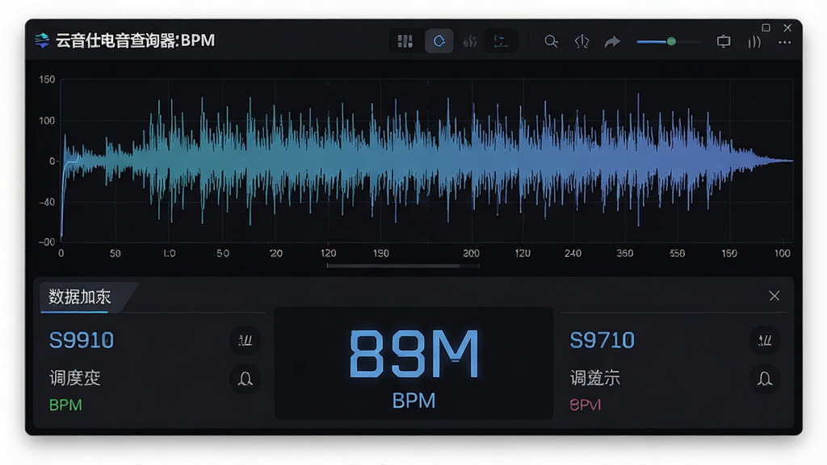This screenshot has height=465, width=827.
Task: Click the list/levels toolbar icon
Action: pyautogui.click(x=500, y=41)
